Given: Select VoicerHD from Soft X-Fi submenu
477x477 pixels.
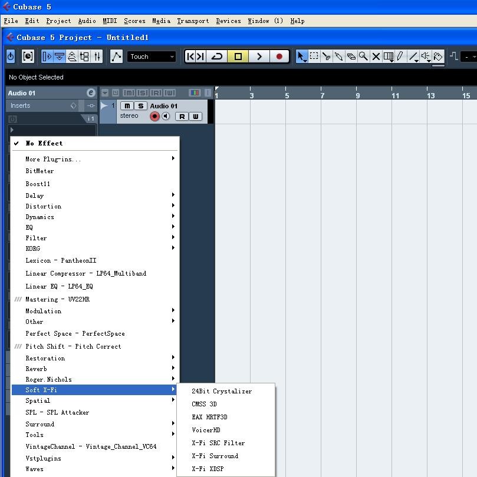Looking at the screenshot, I should (x=226, y=430).
